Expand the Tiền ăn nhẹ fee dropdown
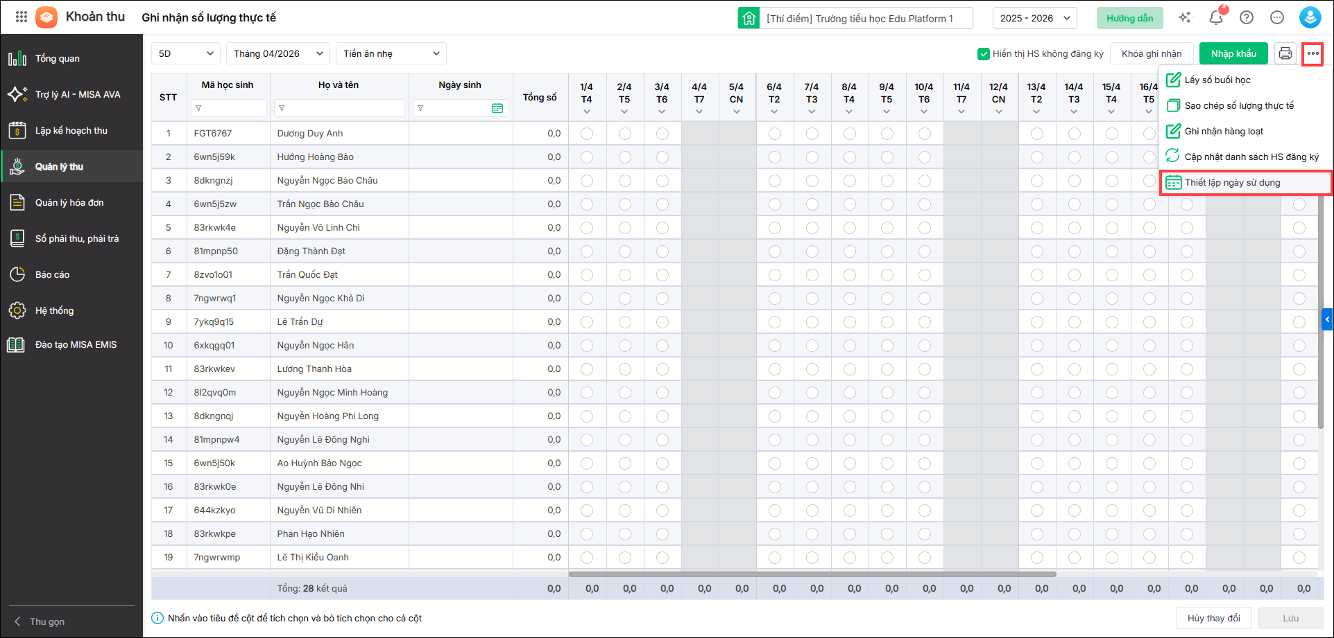This screenshot has height=638, width=1334. (x=391, y=53)
